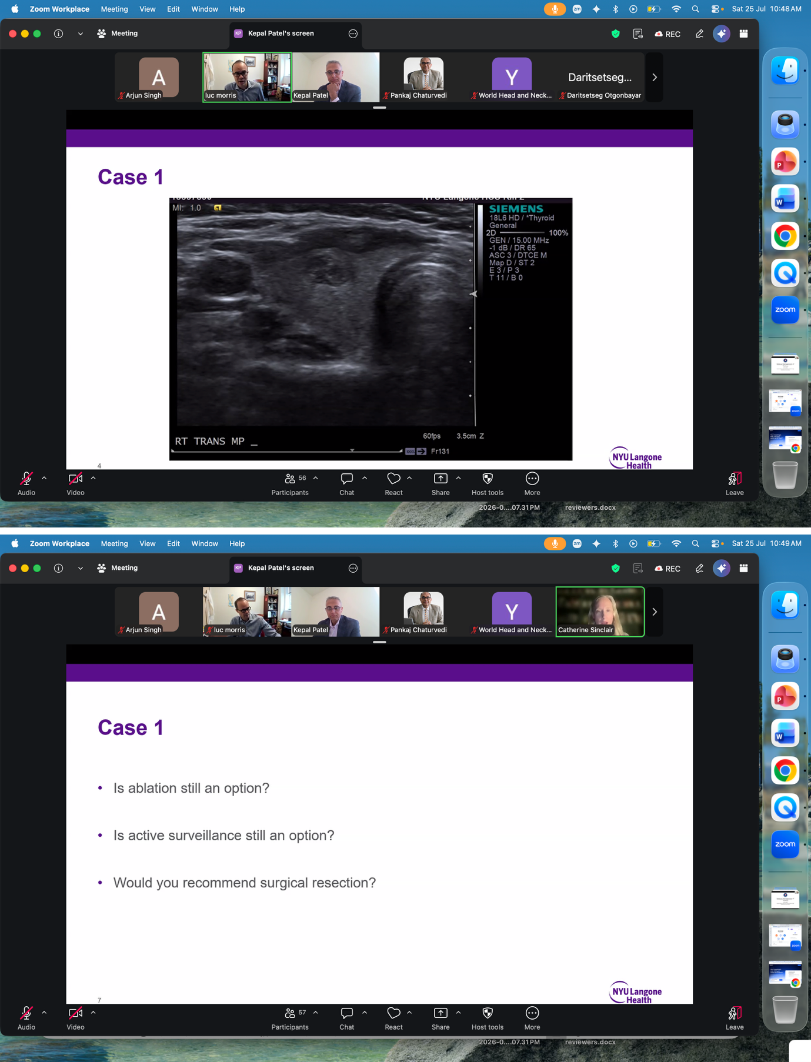Open Participants list showing 57 attendees
The width and height of the screenshot is (811, 1062).
(290, 1018)
